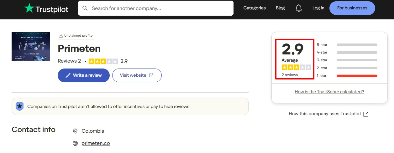Open How is the TrustScore calculated link
The width and height of the screenshot is (394, 153).
click(329, 92)
